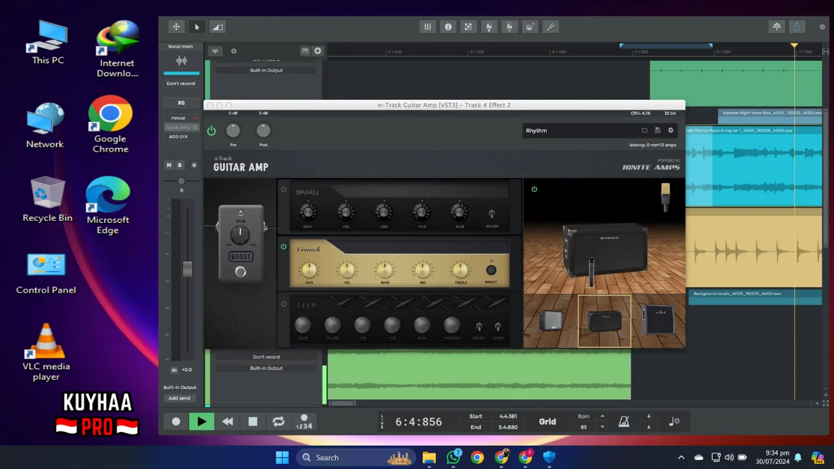
Task: Toggle the nVocal effect power
Action: click(195, 118)
